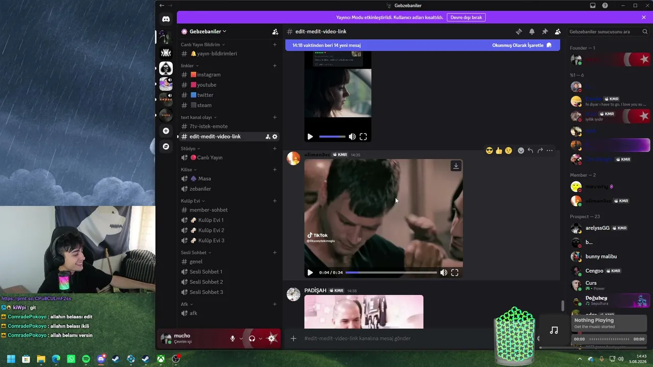Image resolution: width=653 pixels, height=367 pixels.
Task: Collapse the Kilise category
Action: (189, 170)
